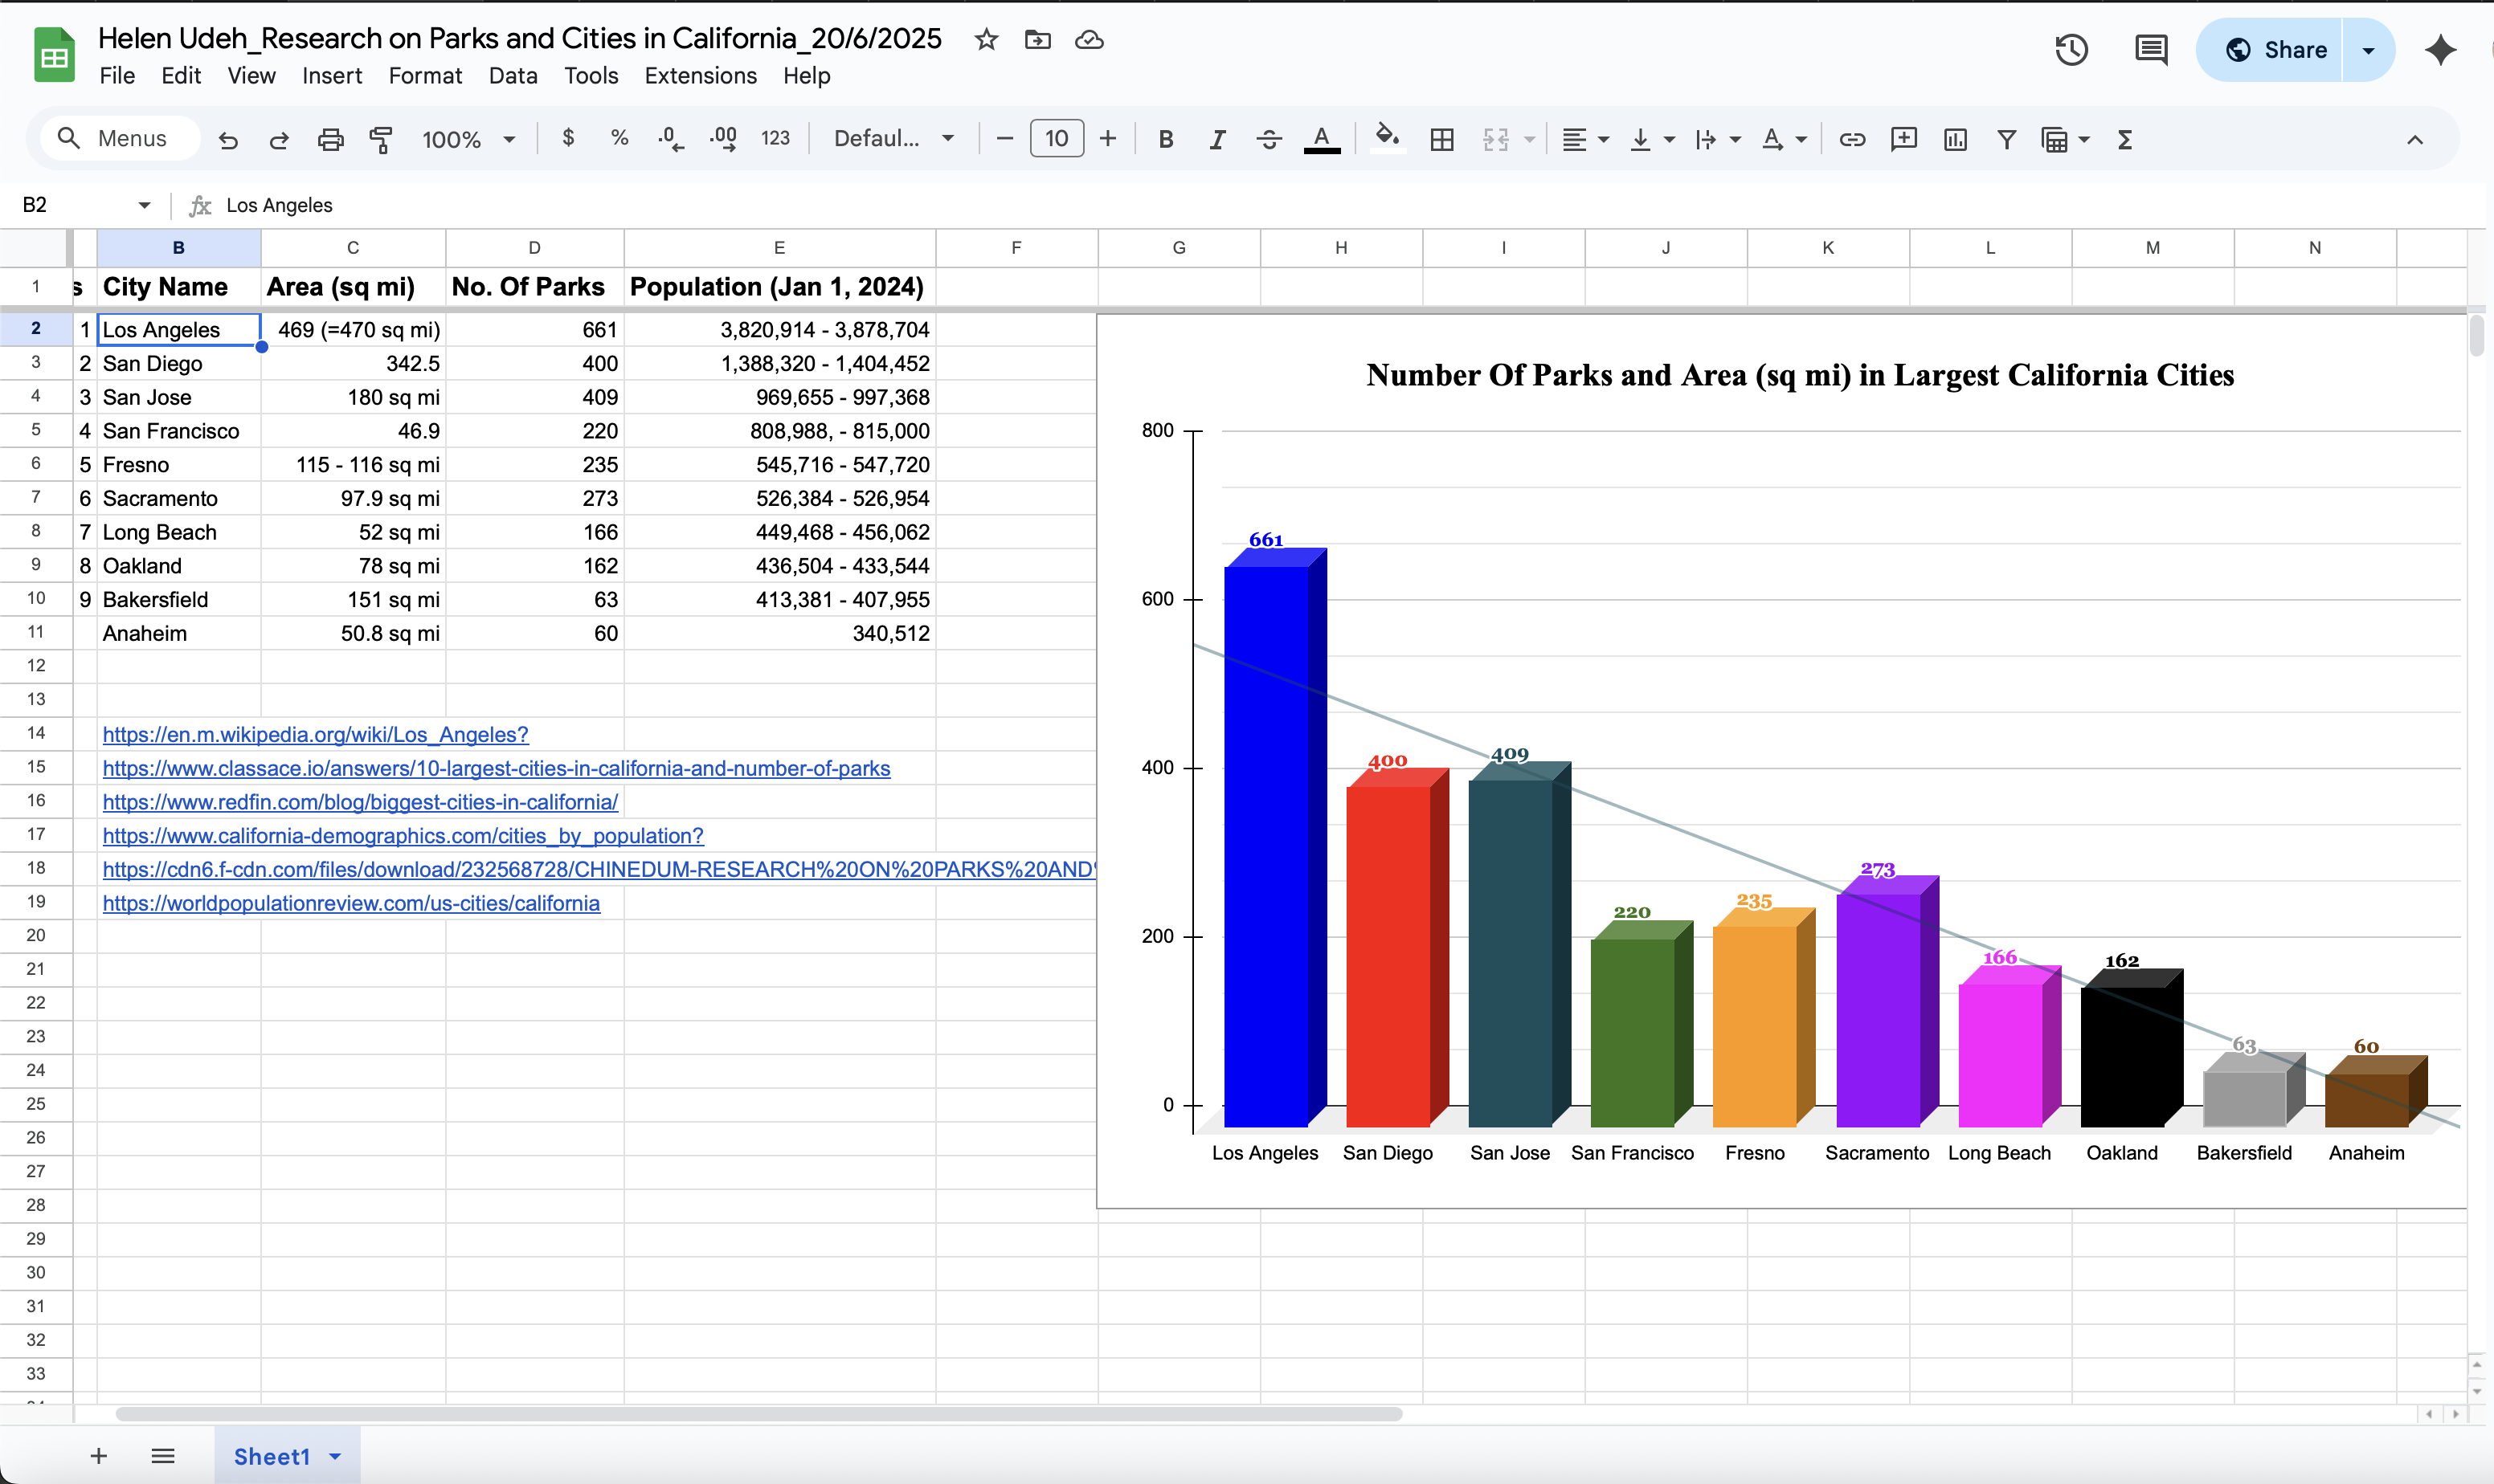Click the font size input field
This screenshot has width=2494, height=1484.
[x=1057, y=139]
